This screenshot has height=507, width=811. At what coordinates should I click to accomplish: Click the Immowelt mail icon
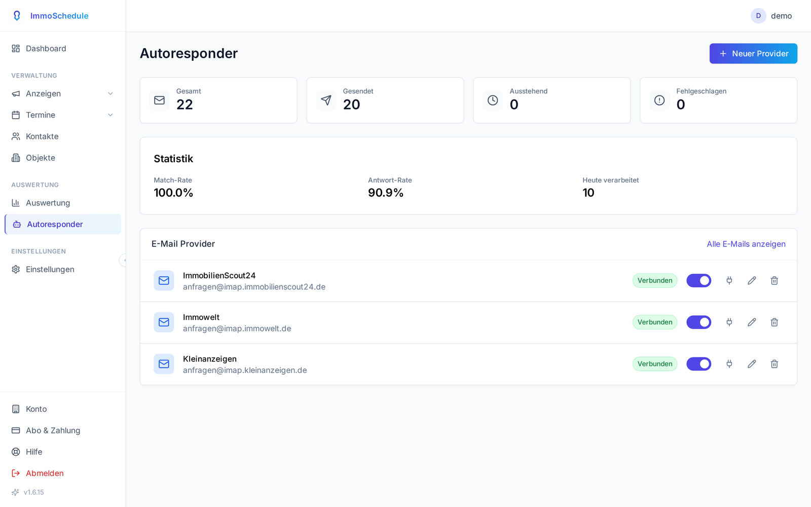[x=164, y=322]
